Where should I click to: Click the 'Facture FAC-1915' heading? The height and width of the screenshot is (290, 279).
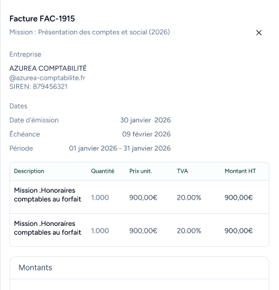pos(42,19)
